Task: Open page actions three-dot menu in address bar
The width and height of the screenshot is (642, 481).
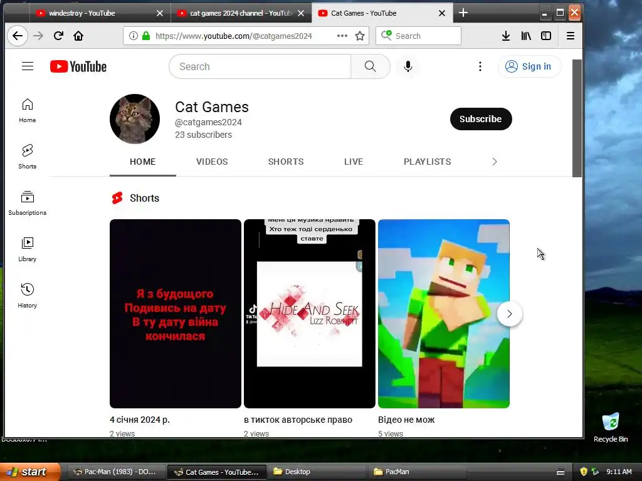Action: [342, 36]
